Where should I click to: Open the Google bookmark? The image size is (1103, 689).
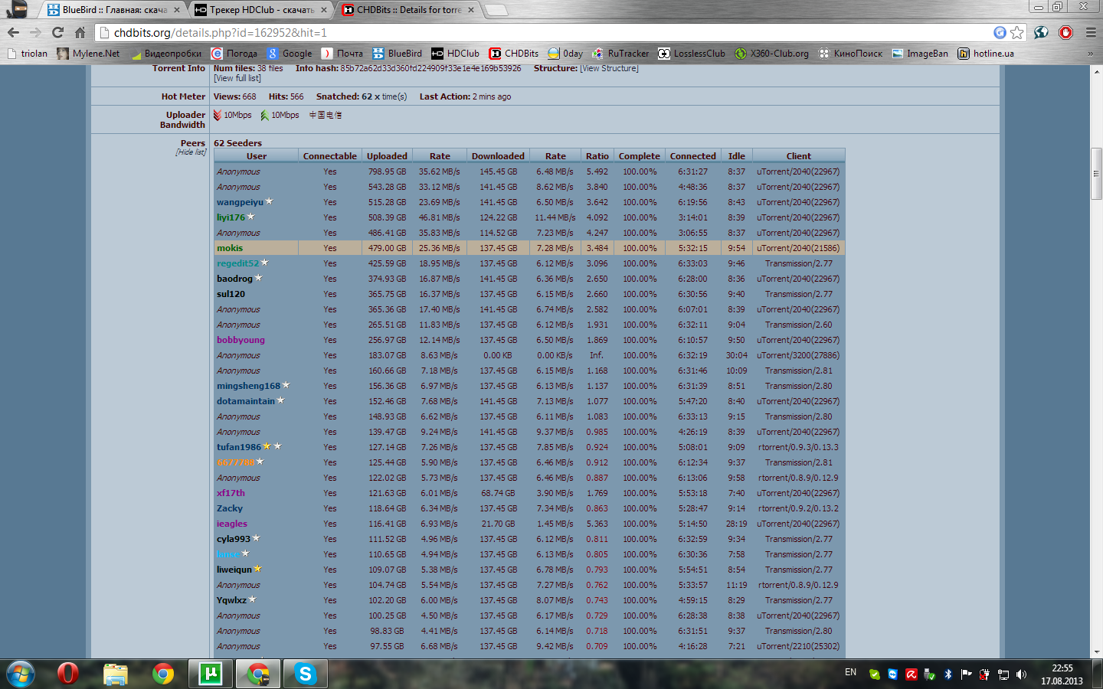[290, 54]
